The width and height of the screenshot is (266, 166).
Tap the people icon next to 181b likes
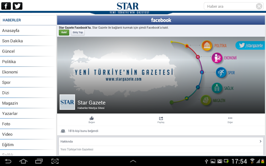(x=63, y=131)
